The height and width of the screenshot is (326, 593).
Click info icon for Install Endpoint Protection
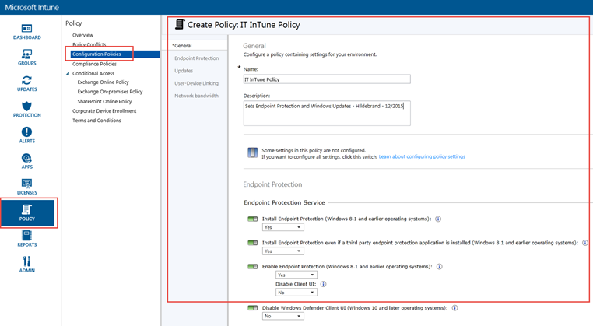point(438,219)
